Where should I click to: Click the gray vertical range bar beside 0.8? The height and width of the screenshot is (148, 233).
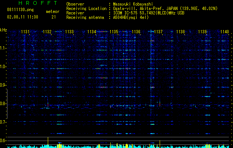[x=7, y=104]
